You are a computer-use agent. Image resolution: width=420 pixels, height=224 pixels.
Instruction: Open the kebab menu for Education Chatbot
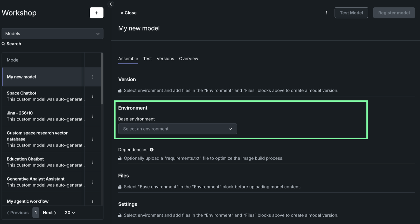tap(93, 162)
